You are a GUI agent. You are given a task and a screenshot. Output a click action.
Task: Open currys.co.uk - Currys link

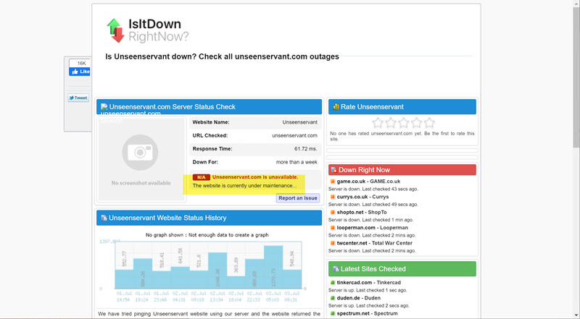[x=362, y=197]
